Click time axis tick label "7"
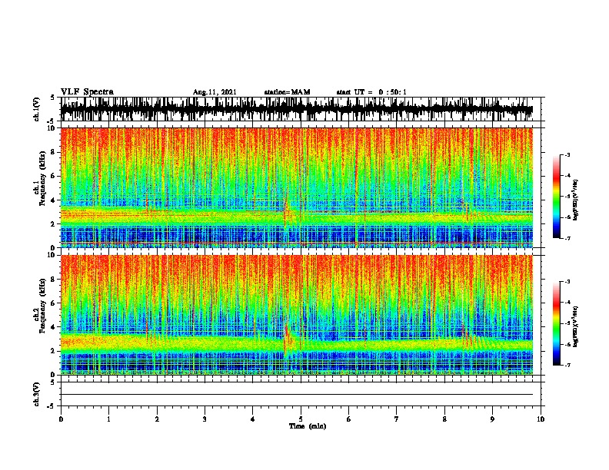 (x=397, y=419)
